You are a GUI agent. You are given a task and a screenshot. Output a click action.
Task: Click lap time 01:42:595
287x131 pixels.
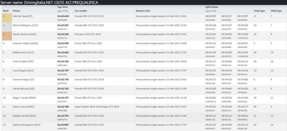(x=63, y=44)
